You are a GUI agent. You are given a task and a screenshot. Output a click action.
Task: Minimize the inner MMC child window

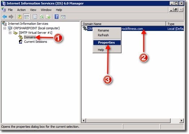coord(171,10)
